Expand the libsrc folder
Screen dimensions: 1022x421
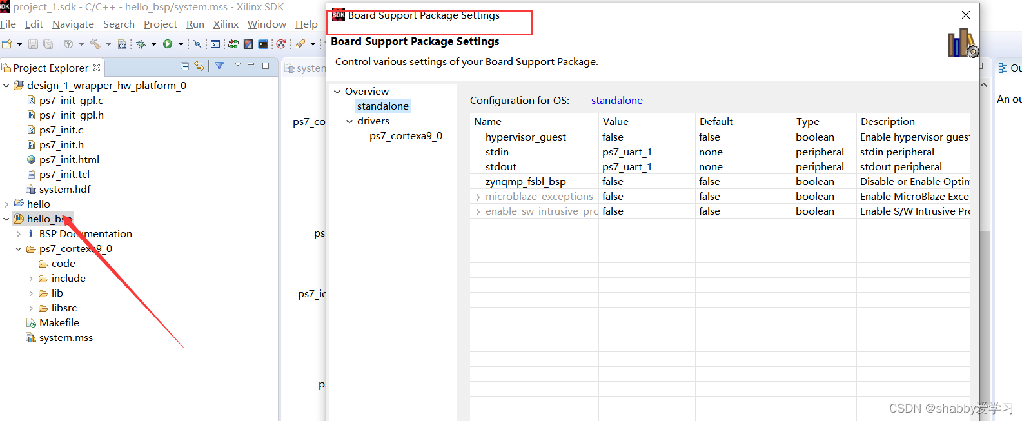tap(31, 308)
